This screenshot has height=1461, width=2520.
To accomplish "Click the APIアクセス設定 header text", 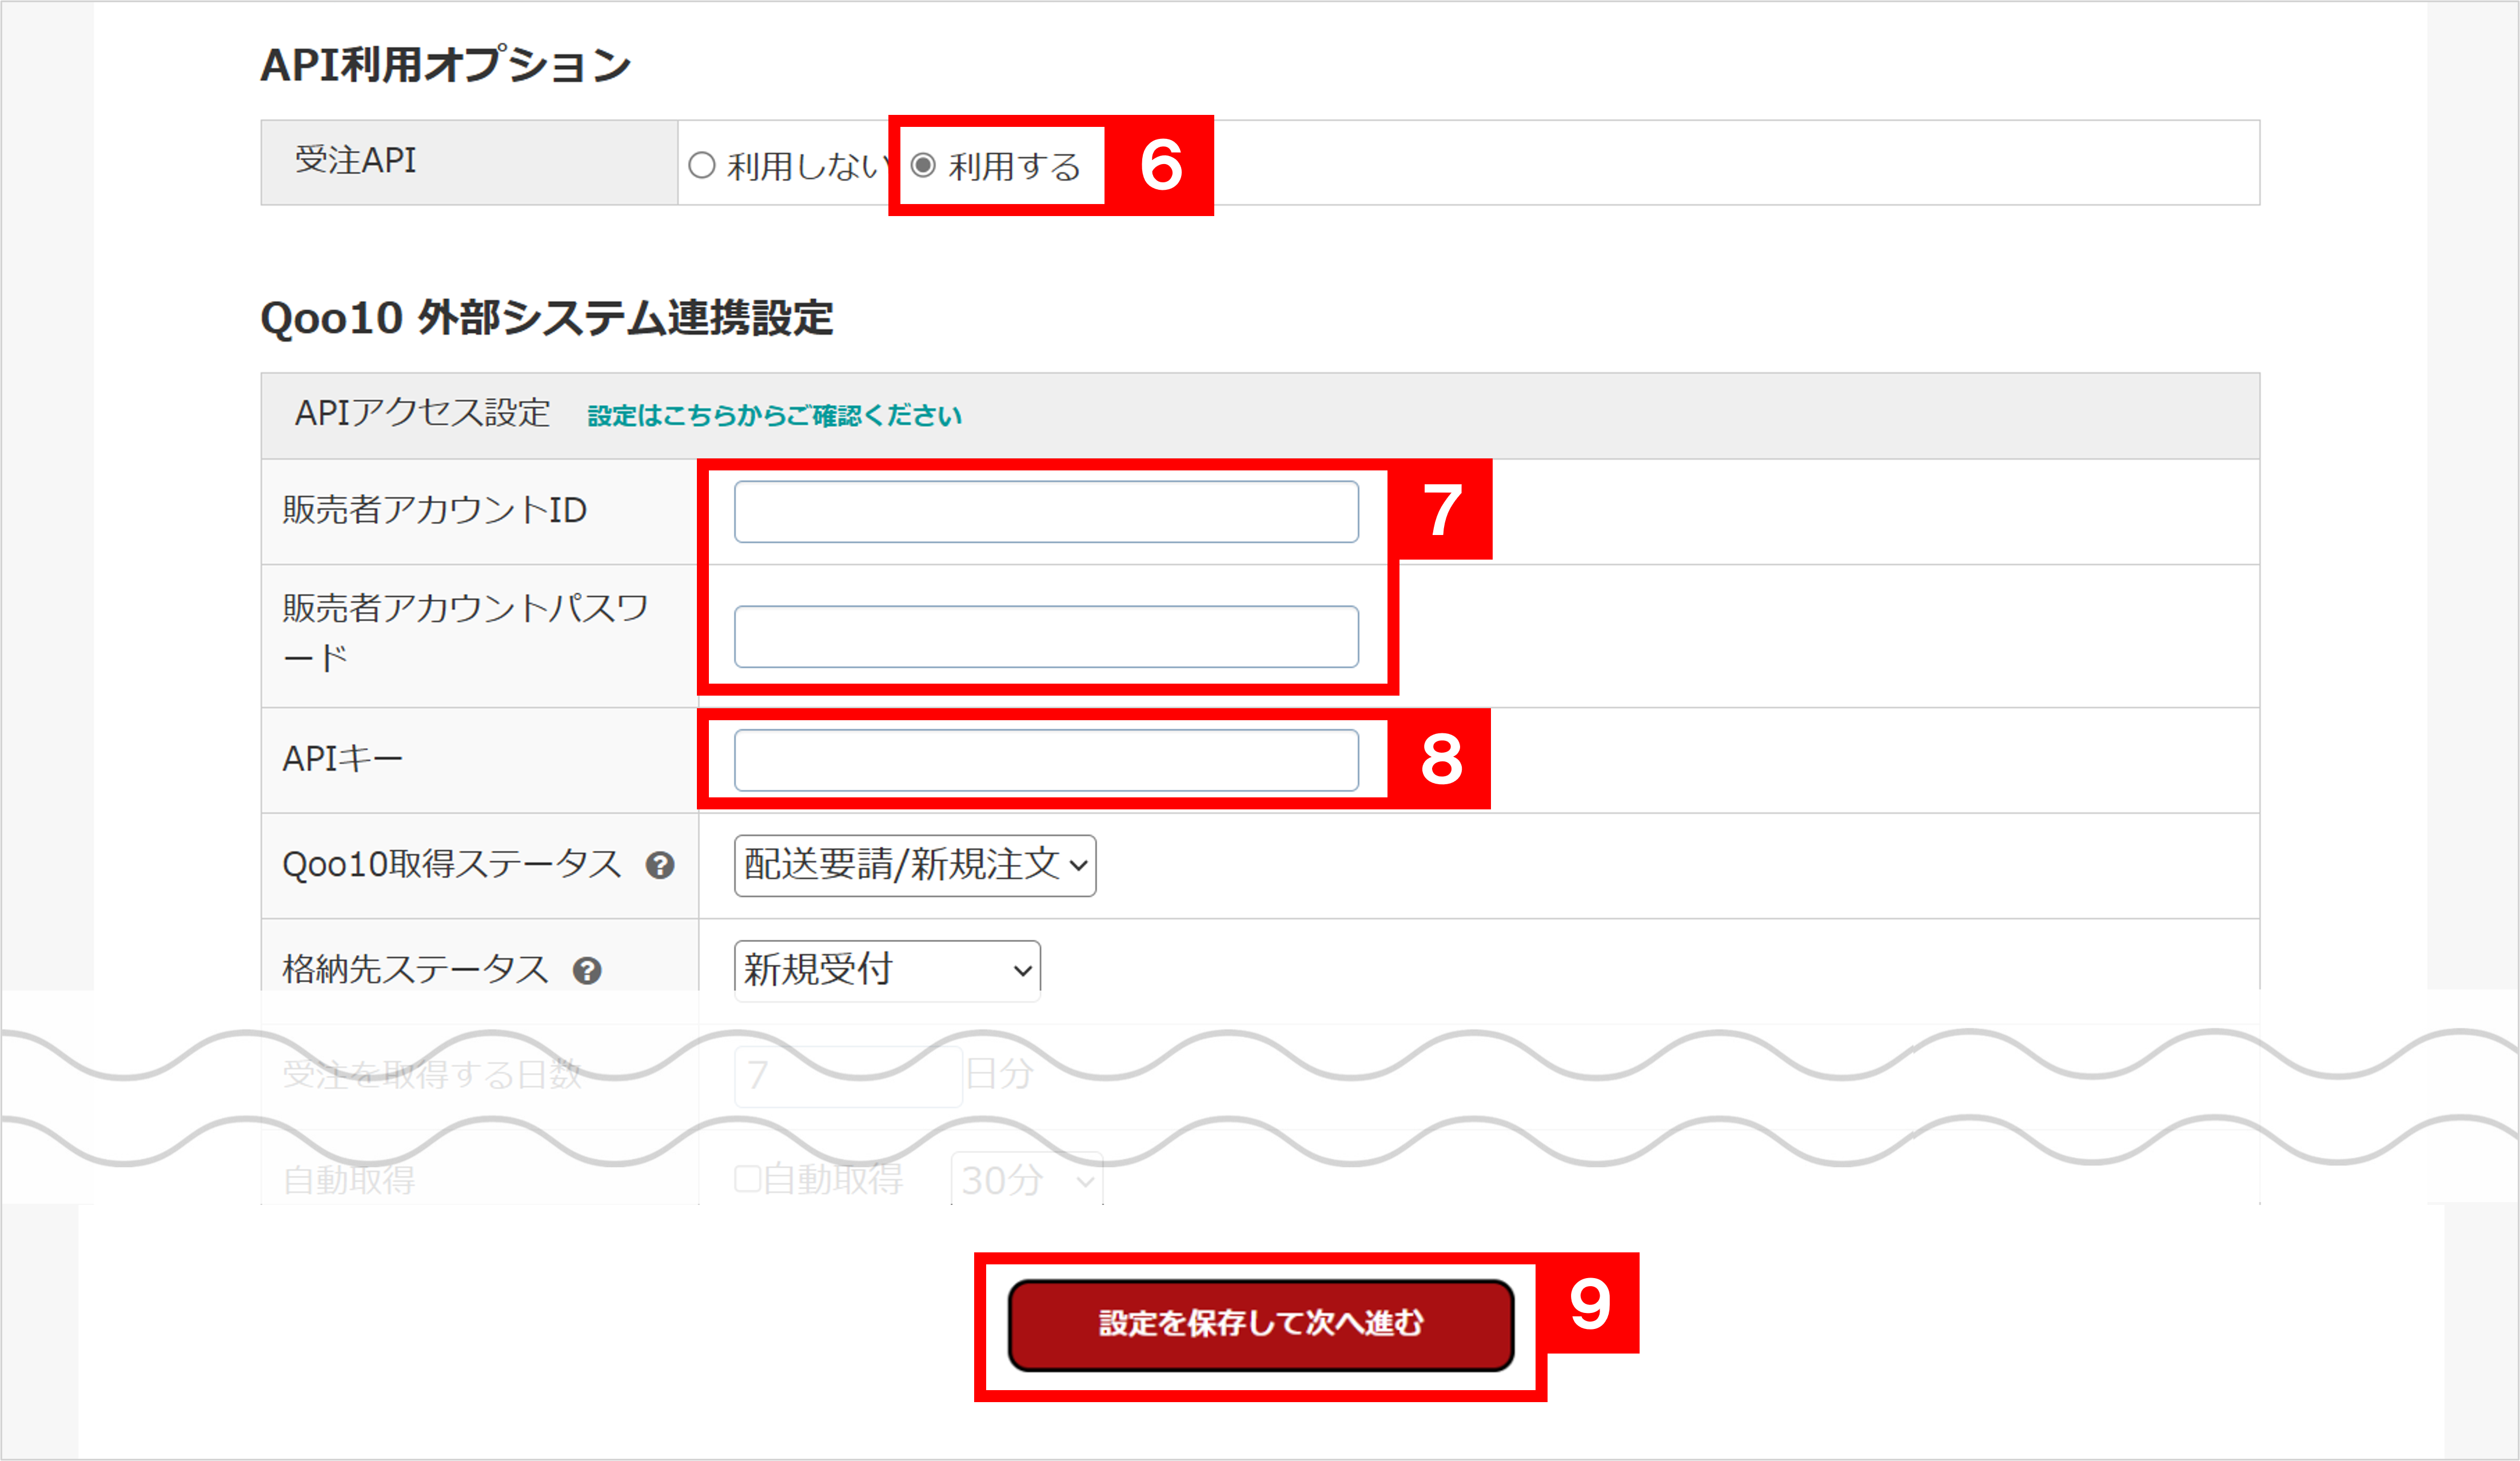I will pyautogui.click(x=422, y=413).
